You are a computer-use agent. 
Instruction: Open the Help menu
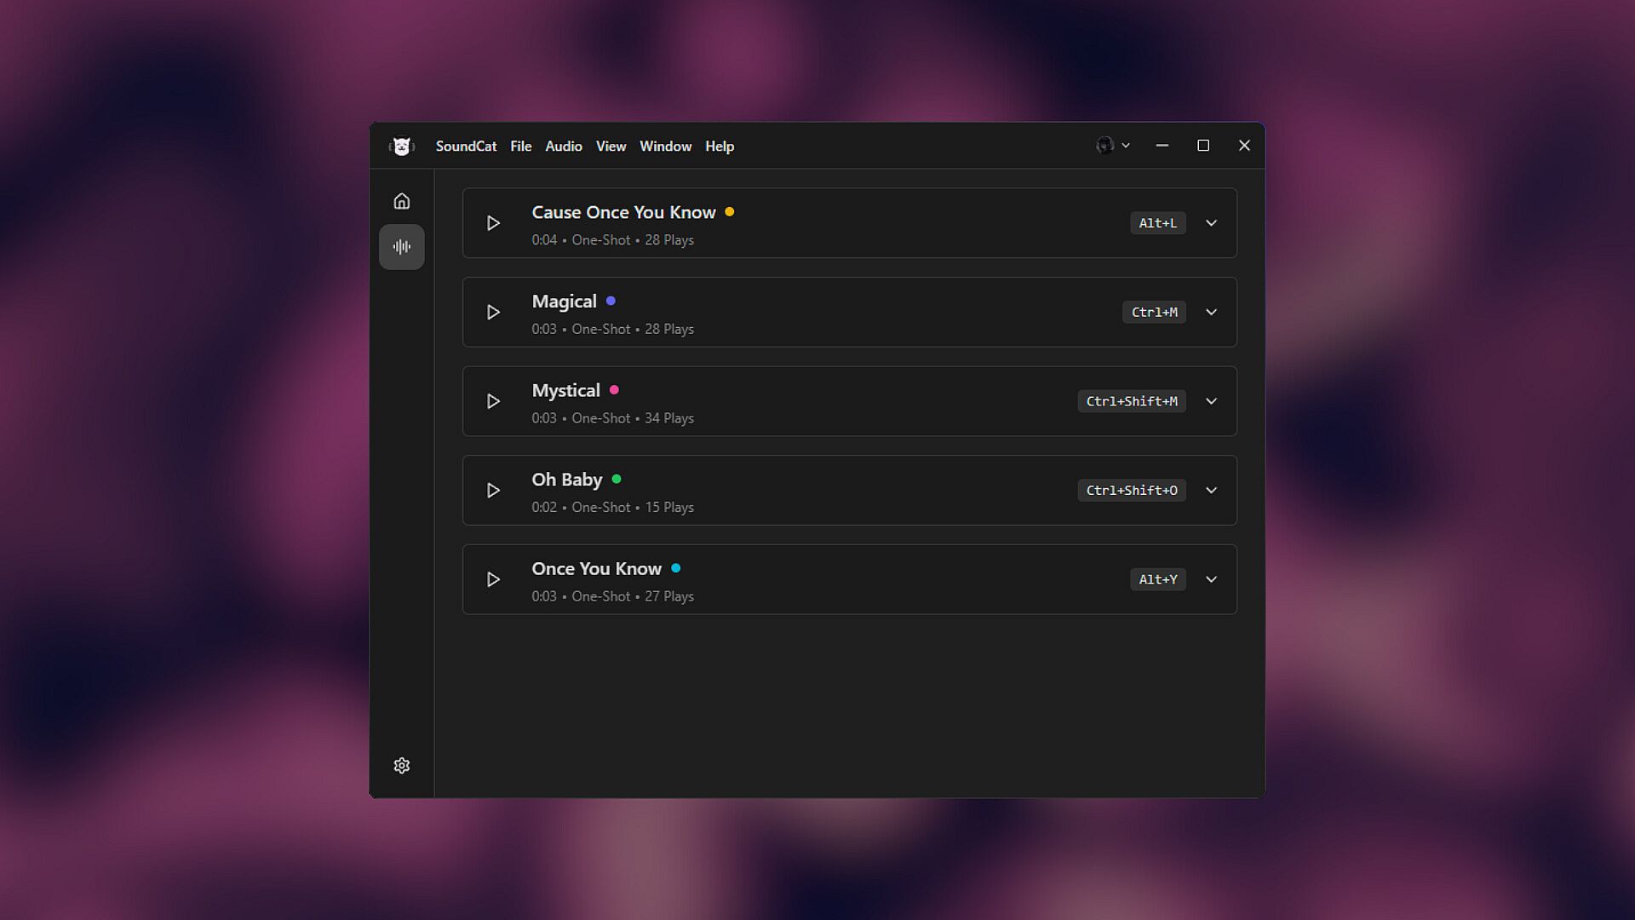point(719,147)
